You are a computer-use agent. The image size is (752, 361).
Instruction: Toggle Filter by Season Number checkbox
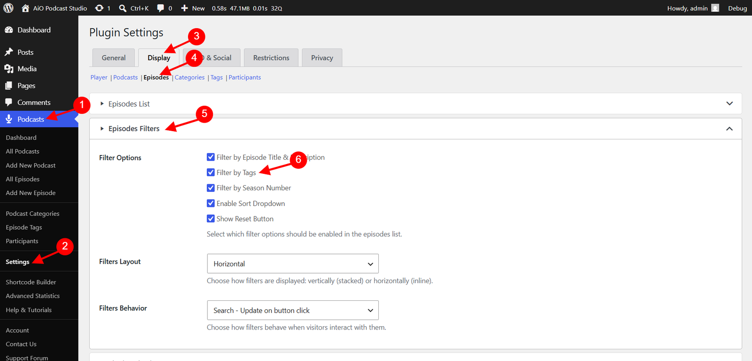211,188
